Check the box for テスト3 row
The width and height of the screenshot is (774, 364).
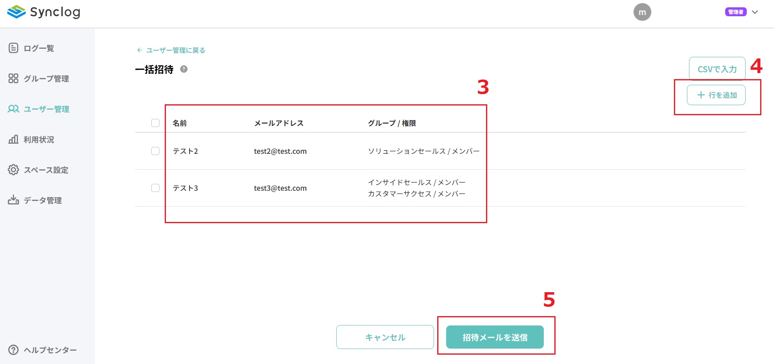click(x=155, y=188)
